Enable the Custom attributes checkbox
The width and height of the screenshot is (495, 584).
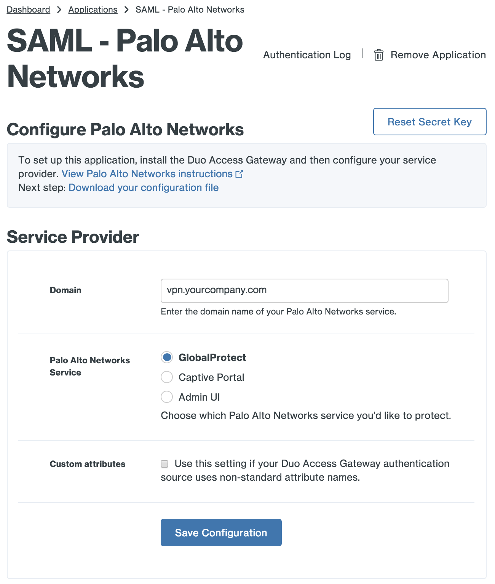(x=164, y=464)
